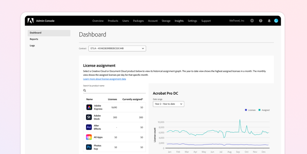
Task: Focus the search by product name field
Action: 114,91
